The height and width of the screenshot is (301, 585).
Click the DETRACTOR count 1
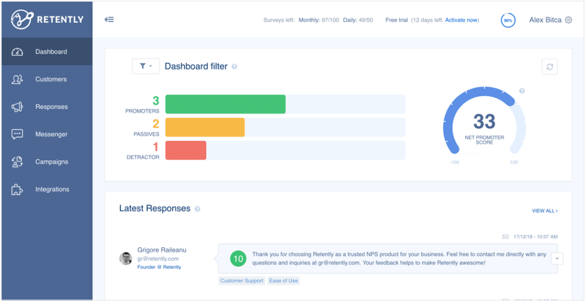click(x=156, y=147)
